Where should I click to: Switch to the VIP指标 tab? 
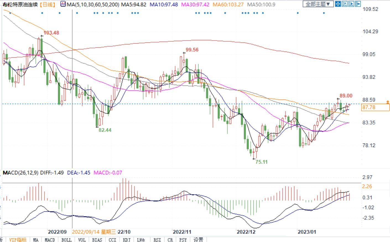click(18, 240)
